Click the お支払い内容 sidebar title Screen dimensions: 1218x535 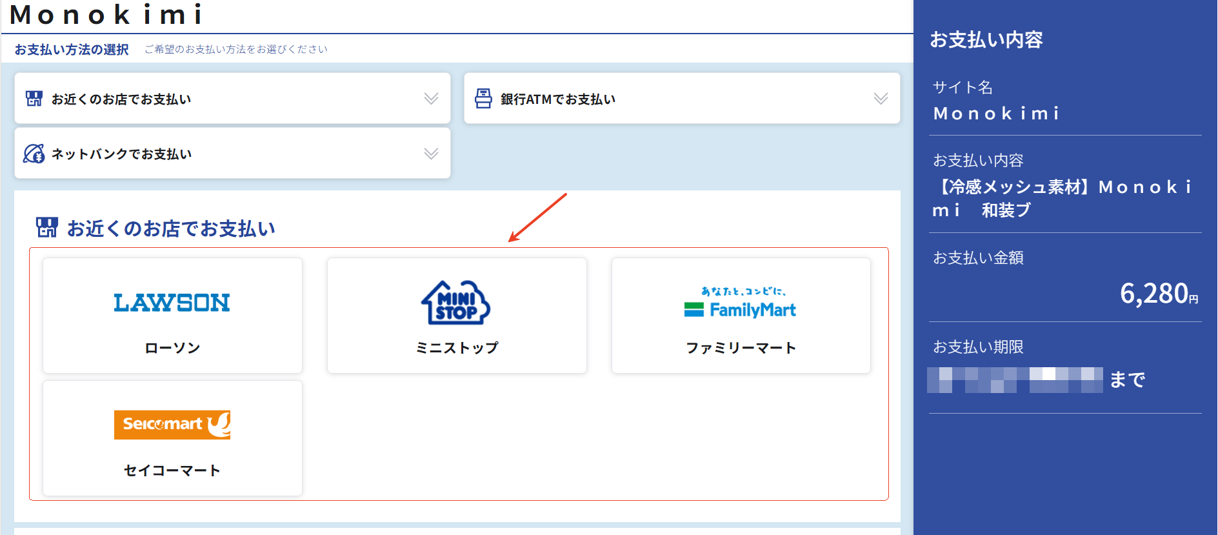[x=986, y=40]
